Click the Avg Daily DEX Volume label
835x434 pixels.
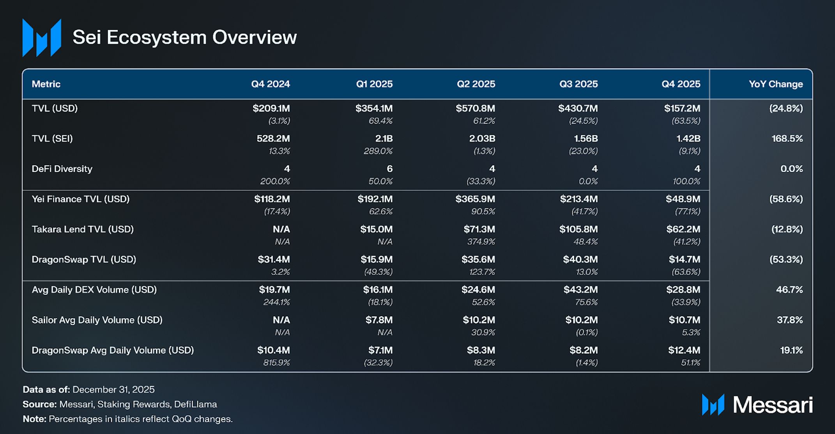[94, 290]
